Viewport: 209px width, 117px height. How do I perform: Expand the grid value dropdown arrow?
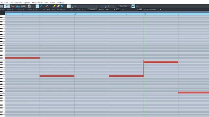96,6
